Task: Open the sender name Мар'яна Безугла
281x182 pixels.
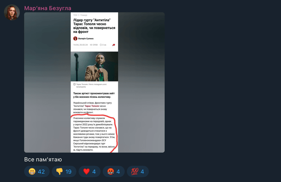Action: pyautogui.click(x=48, y=8)
